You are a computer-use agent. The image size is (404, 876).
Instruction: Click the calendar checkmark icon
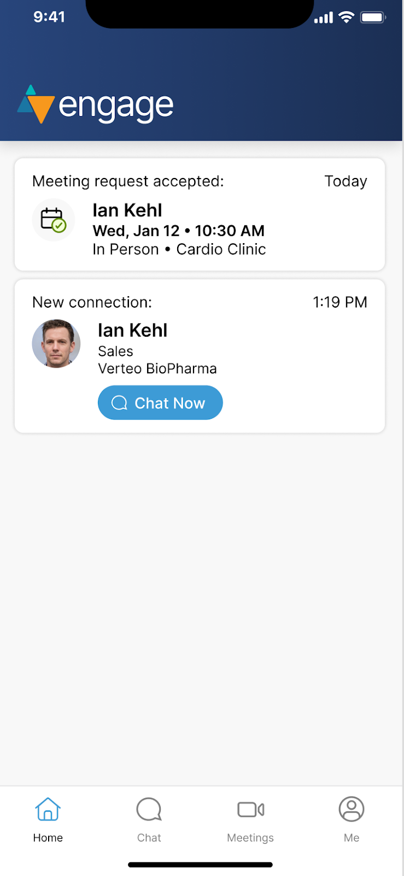tap(53, 220)
